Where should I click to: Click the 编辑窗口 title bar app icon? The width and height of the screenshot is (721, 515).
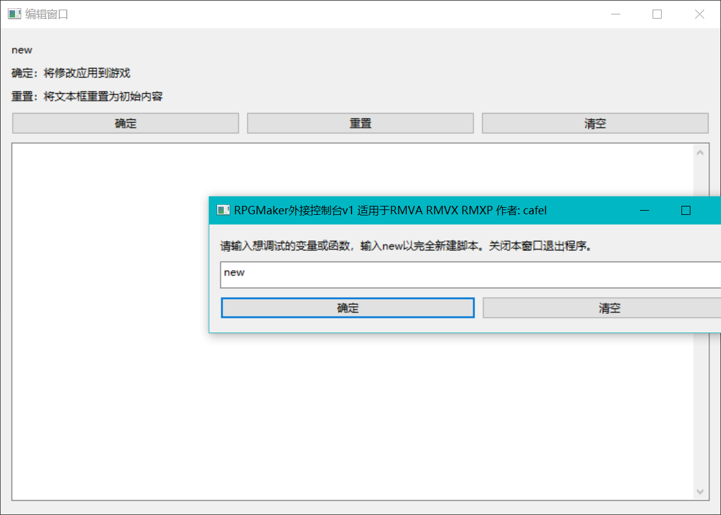click(x=14, y=14)
